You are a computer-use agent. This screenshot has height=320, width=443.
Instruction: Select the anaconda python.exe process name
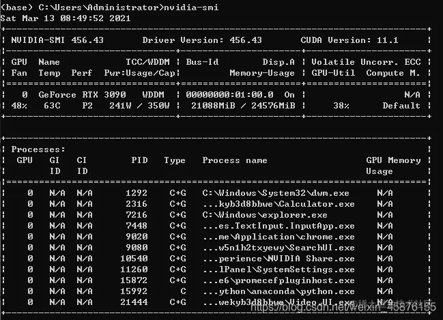click(x=278, y=291)
